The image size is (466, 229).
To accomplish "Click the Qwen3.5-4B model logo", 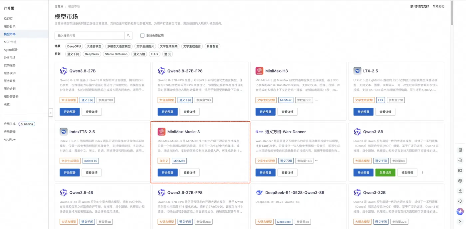I will pyautogui.click(x=64, y=192).
